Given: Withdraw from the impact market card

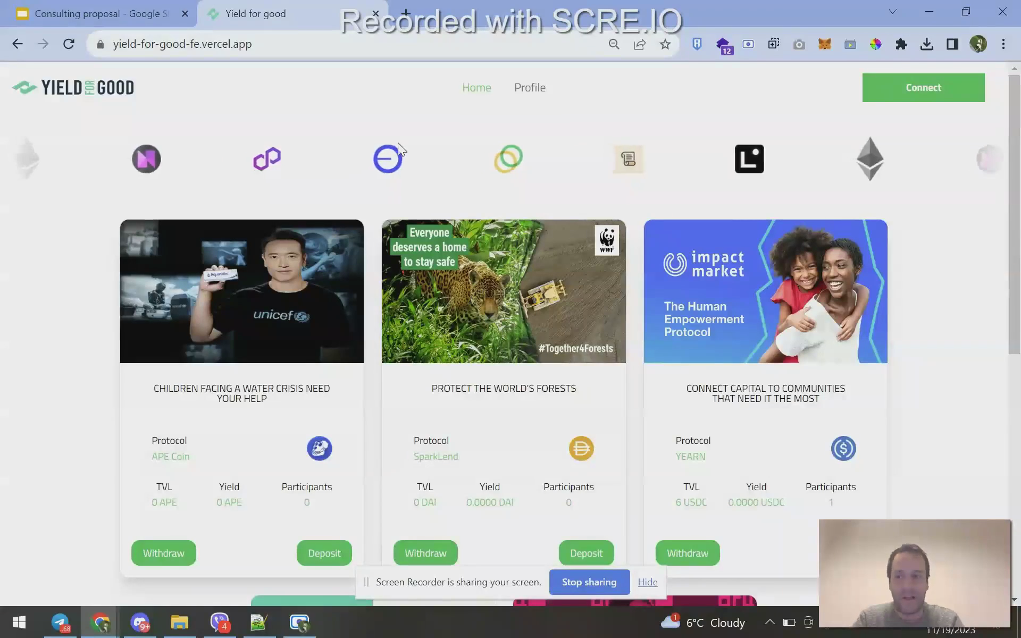Looking at the screenshot, I should point(688,553).
